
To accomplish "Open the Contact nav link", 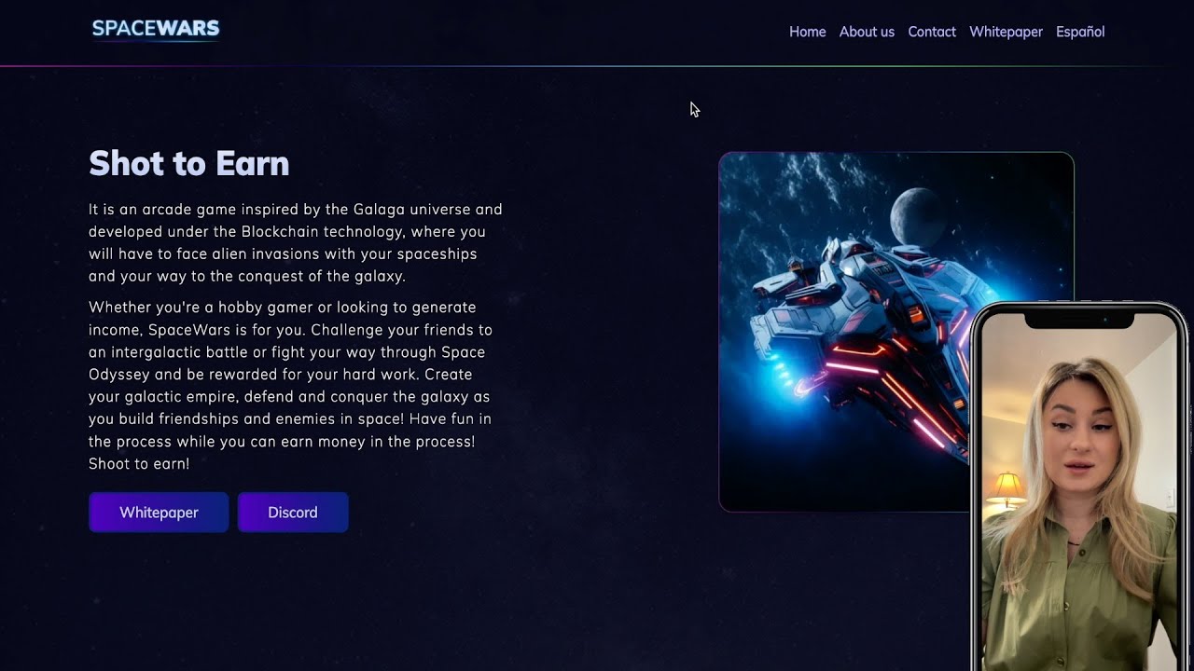I will (x=932, y=32).
